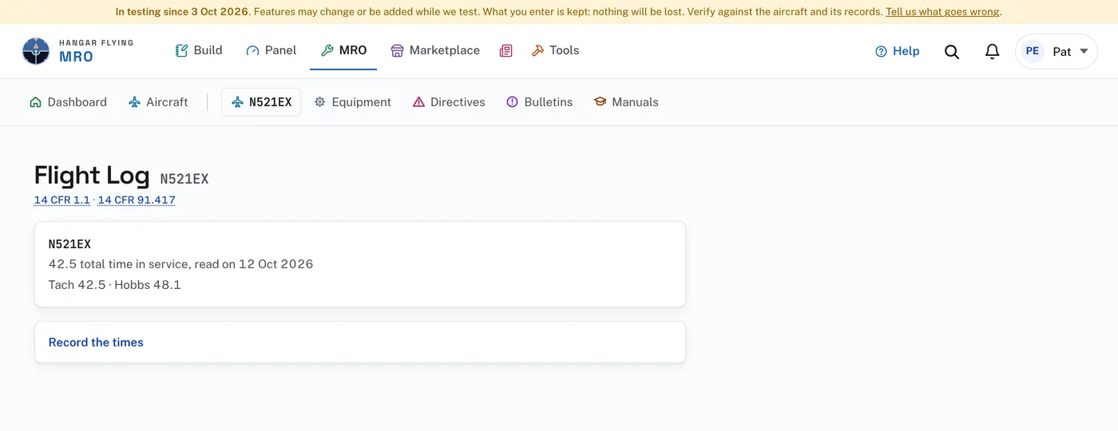This screenshot has height=431, width=1118.
Task: Click the '42.5 total time in service' line
Action: pos(180,264)
